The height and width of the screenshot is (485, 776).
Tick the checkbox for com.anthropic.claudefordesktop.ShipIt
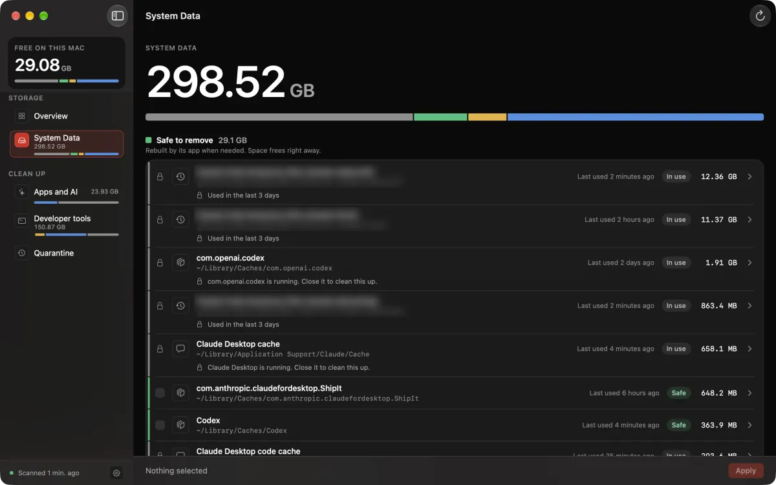[160, 393]
